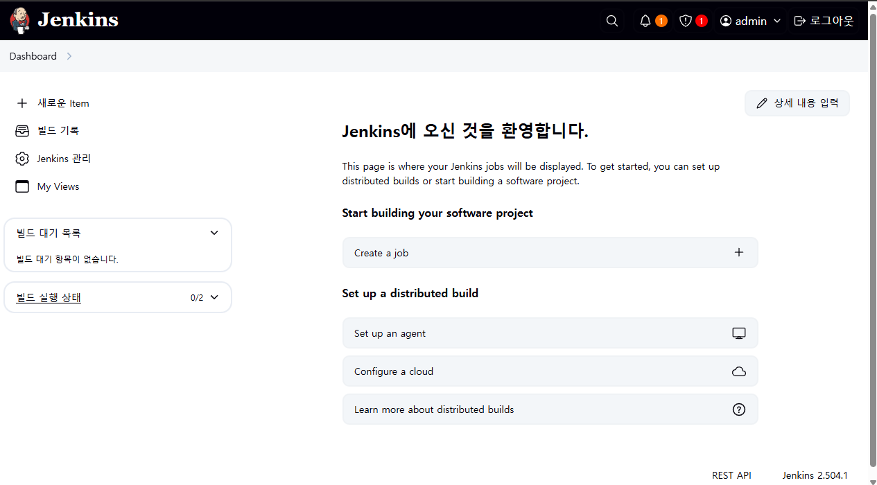Click the 0/2 executor count text
This screenshot has width=877, height=485.
[x=197, y=298]
